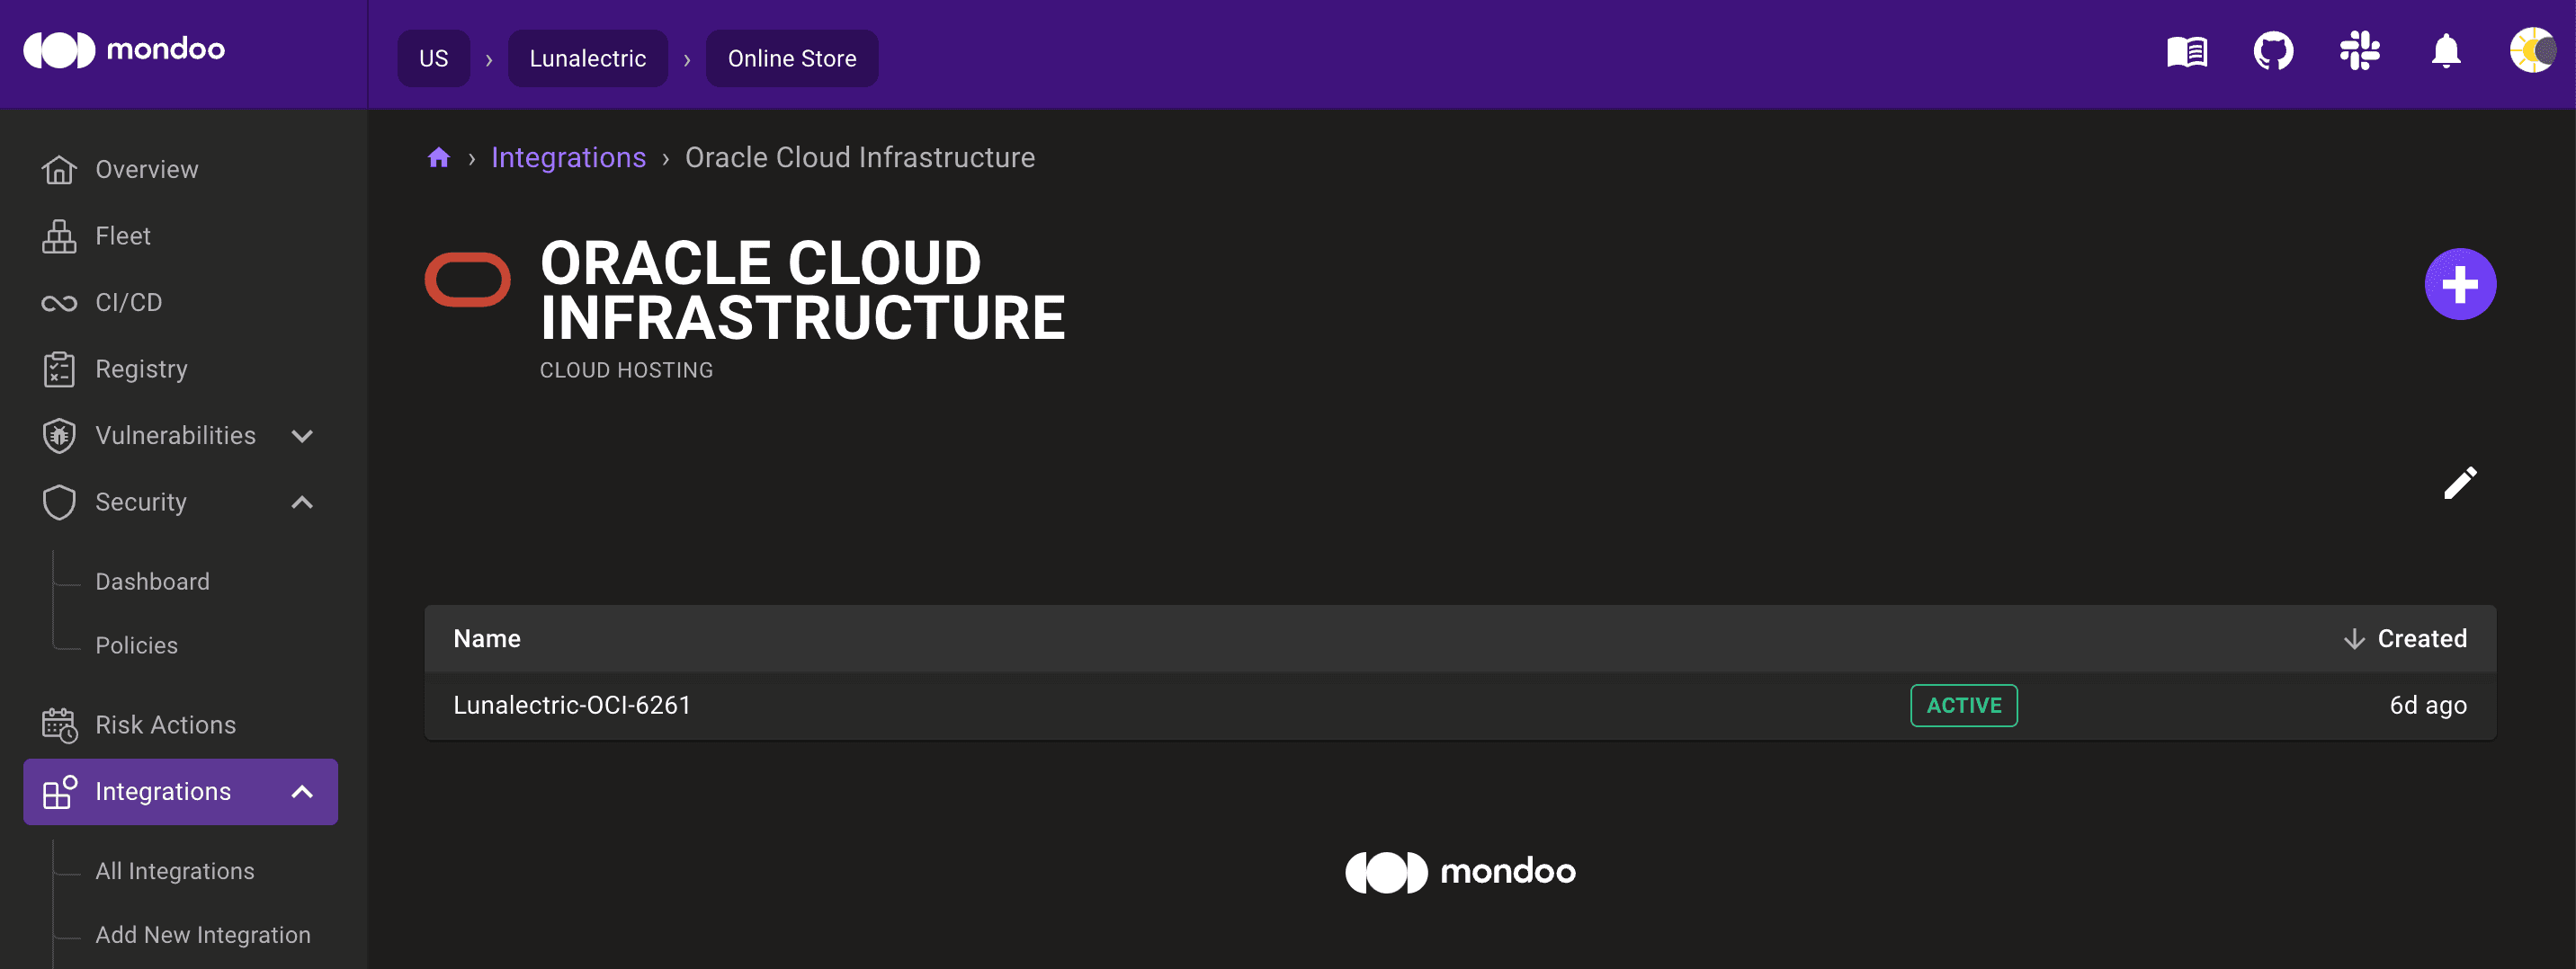Open the Slack community icon
The image size is (2576, 969).
tap(2359, 52)
